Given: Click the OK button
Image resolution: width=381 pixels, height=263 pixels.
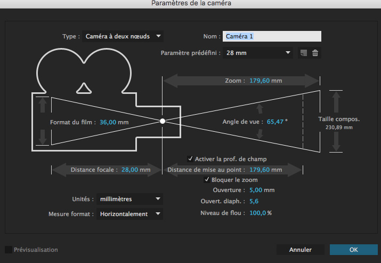Looking at the screenshot, I should (353, 250).
